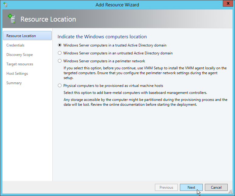Click the bare-metal computers description text
This screenshot has height=196, width=235.
(x=135, y=93)
